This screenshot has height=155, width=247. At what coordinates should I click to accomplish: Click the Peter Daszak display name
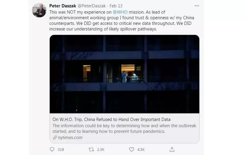(x=63, y=6)
